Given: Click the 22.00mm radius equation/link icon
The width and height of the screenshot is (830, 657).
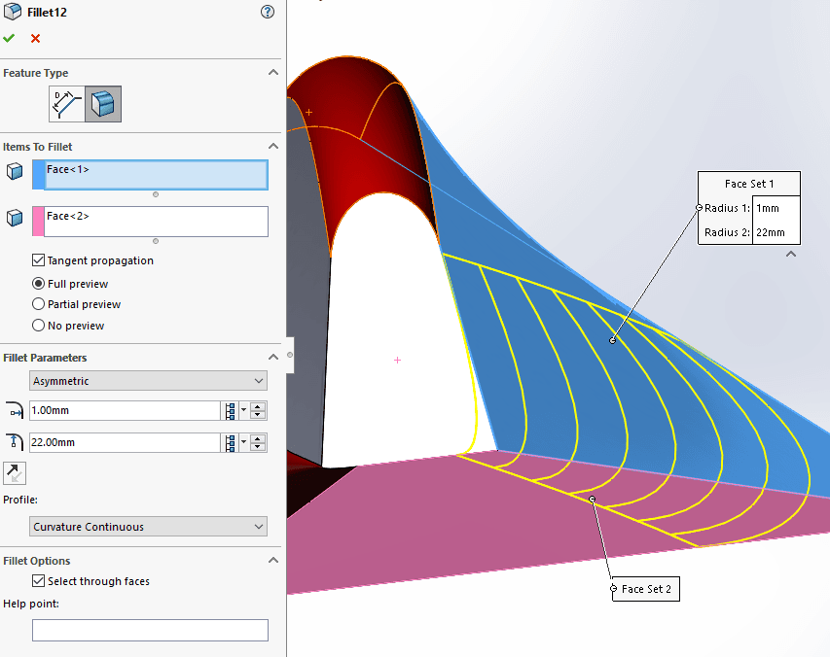Looking at the screenshot, I should click(x=231, y=443).
